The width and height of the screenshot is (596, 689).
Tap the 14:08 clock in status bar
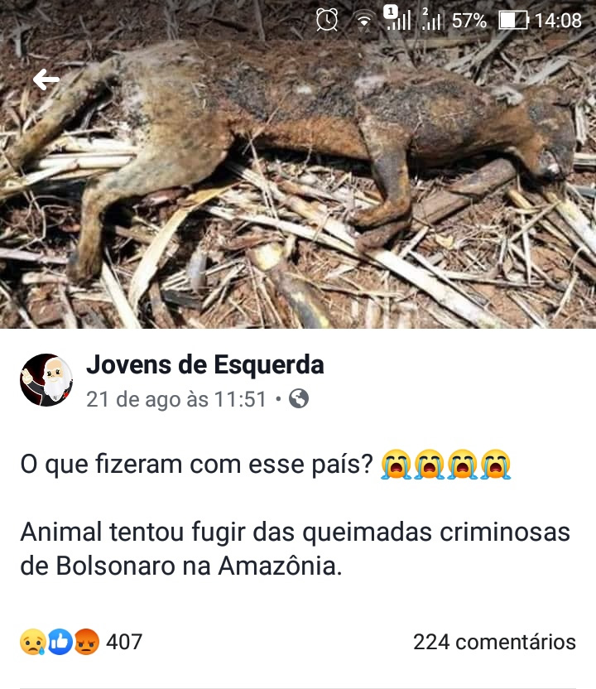558,21
